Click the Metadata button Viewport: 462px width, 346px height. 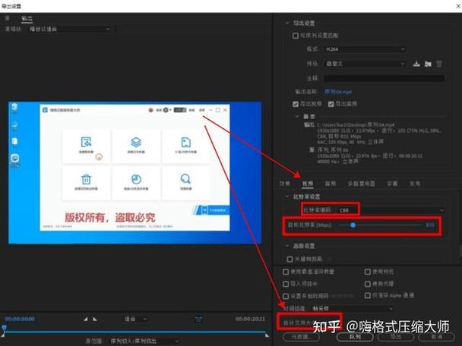pos(301,337)
